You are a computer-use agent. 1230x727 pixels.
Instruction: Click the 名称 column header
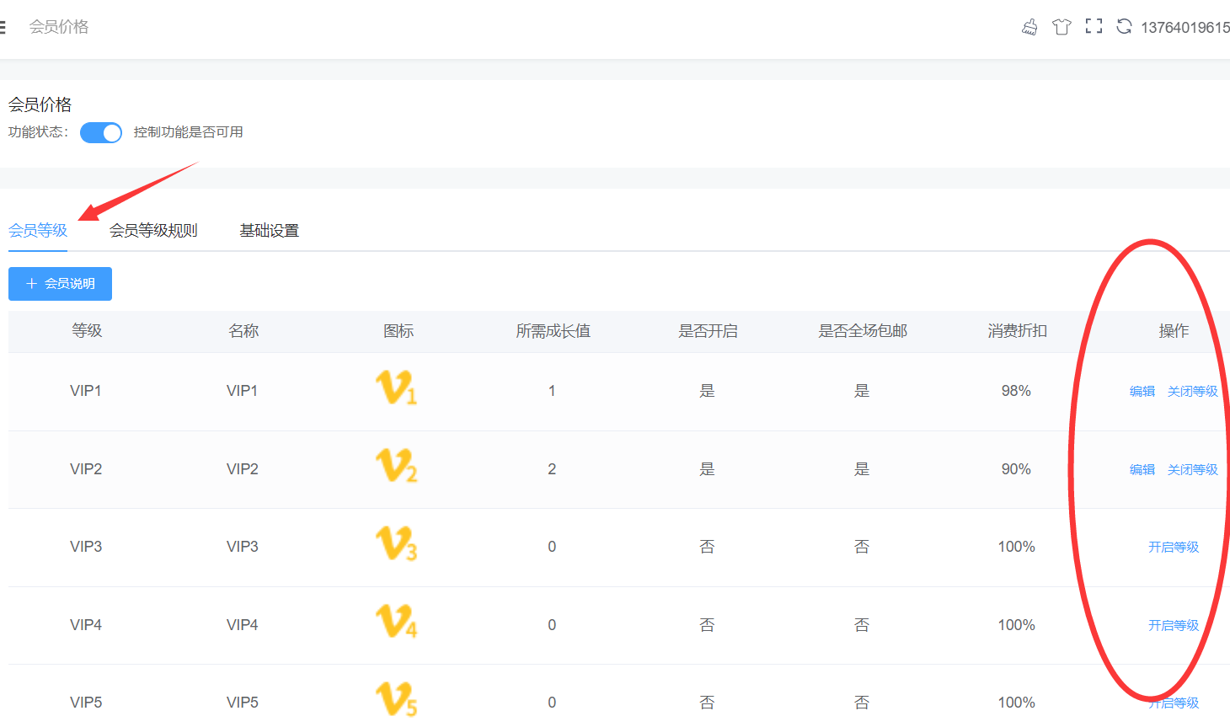(243, 331)
